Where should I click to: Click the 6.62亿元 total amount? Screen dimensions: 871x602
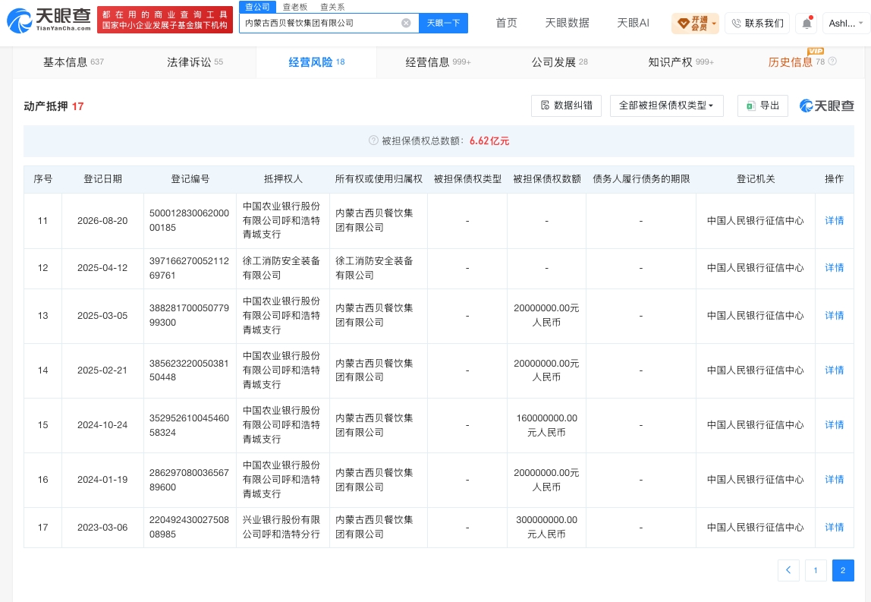coord(489,140)
